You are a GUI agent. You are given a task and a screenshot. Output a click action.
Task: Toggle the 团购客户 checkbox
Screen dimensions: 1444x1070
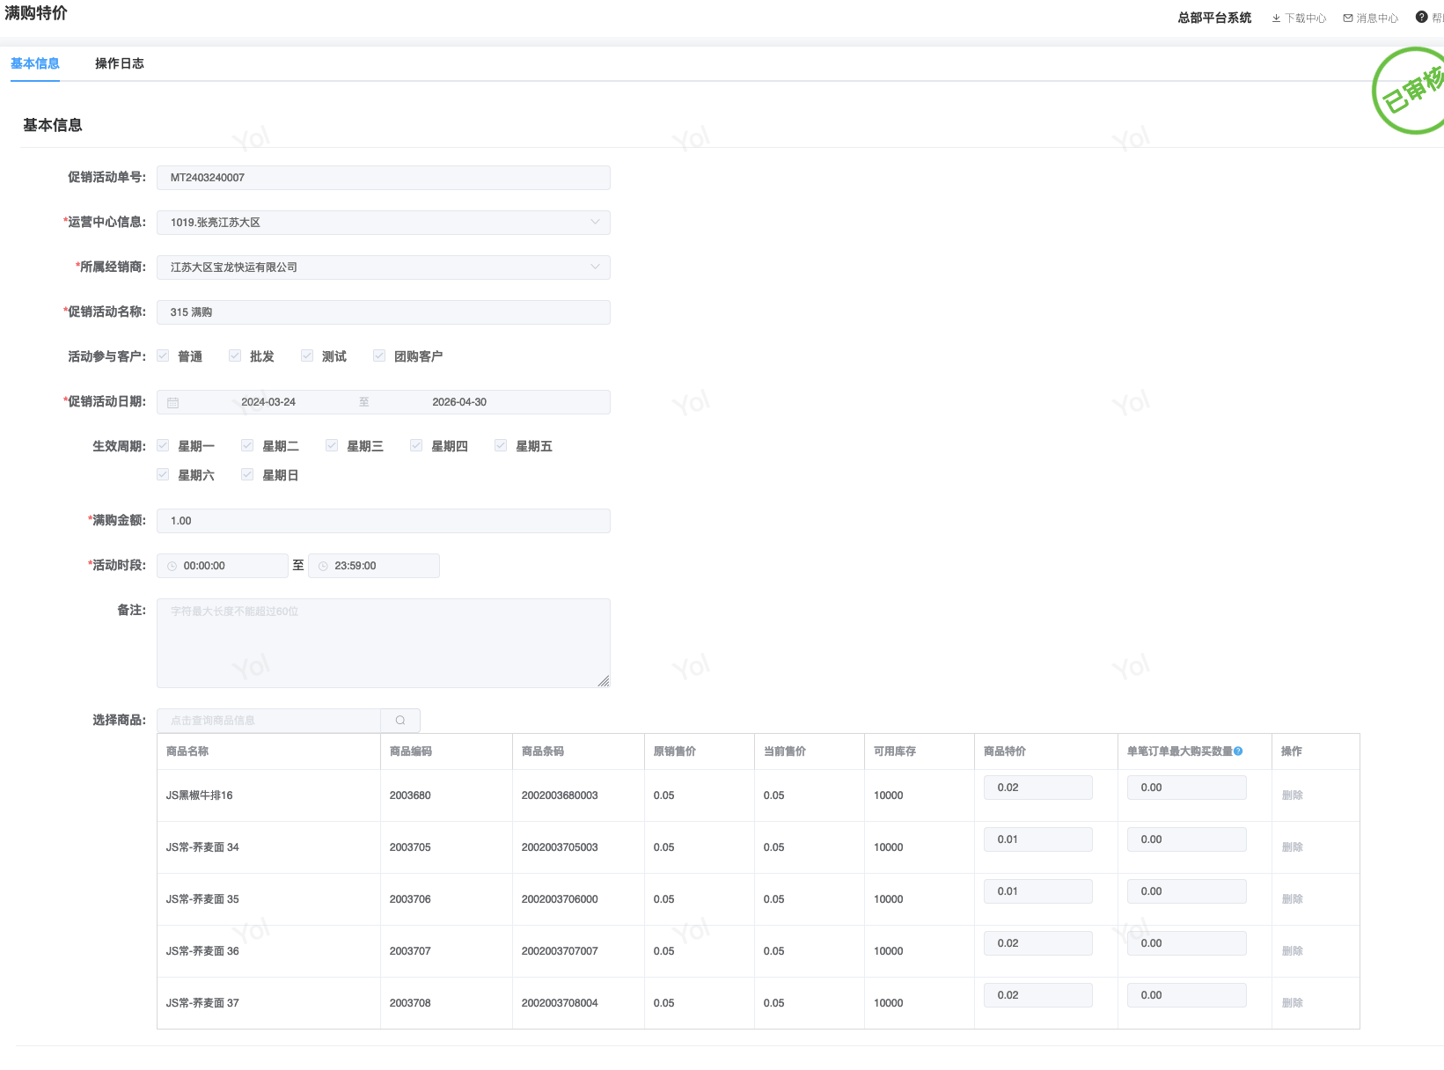tap(379, 355)
